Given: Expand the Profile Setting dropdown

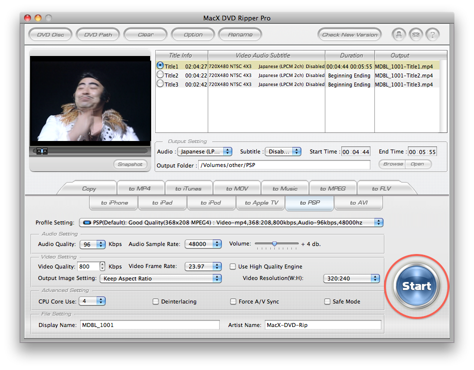Looking at the screenshot, I should tap(231, 222).
